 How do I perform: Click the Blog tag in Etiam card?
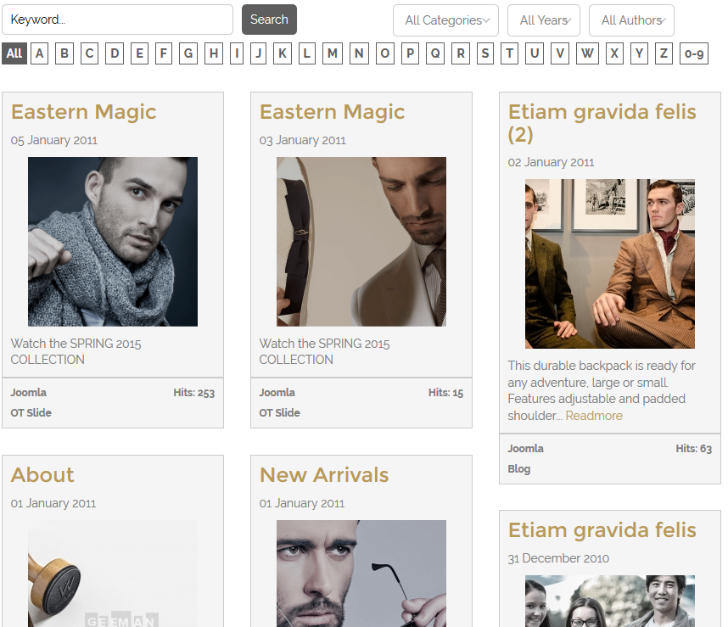519,468
